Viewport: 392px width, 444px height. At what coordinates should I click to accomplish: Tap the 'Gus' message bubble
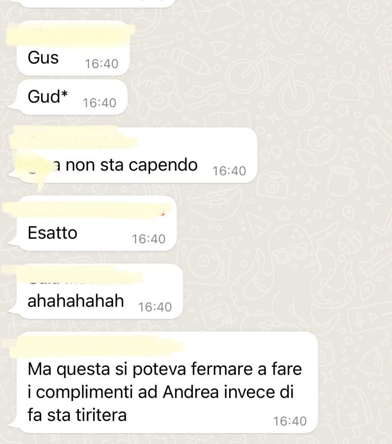(73, 48)
